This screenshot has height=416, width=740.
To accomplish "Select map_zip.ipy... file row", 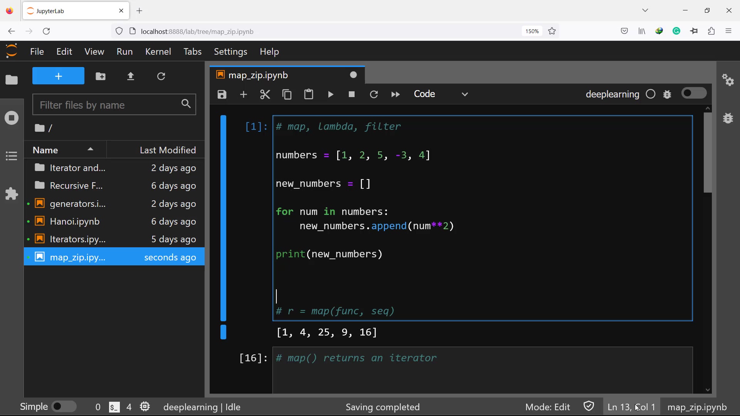I will point(114,257).
